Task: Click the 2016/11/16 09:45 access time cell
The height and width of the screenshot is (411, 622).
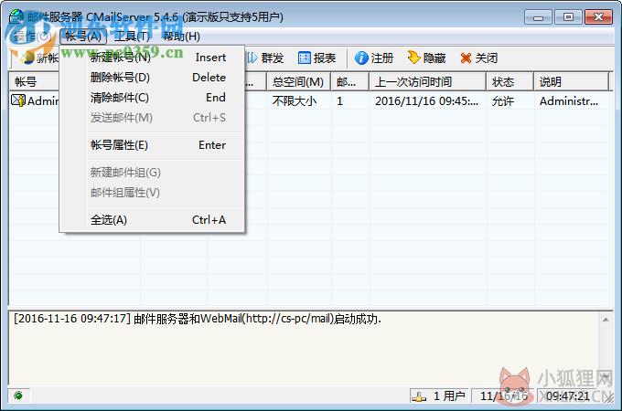Action: coord(427,101)
